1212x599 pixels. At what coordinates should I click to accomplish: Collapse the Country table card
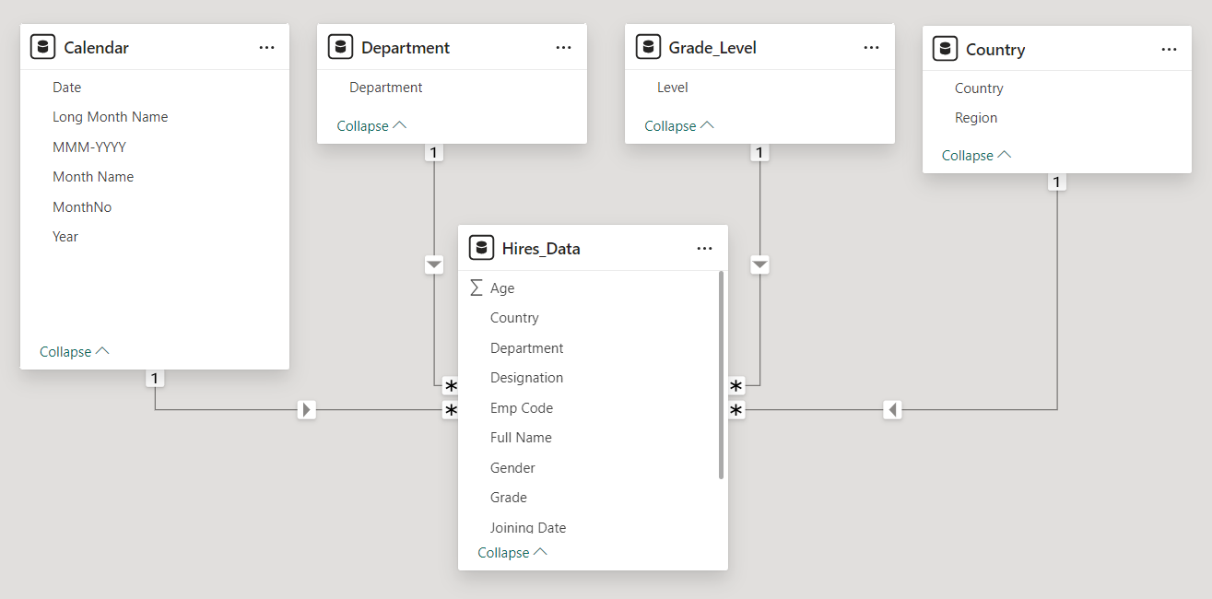click(976, 155)
